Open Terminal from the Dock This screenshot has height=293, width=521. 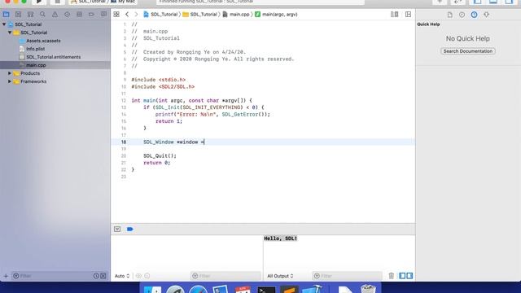tap(266, 290)
